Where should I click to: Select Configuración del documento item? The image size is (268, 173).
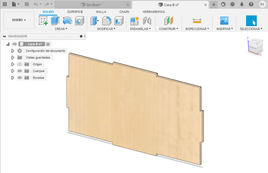pos(46,51)
